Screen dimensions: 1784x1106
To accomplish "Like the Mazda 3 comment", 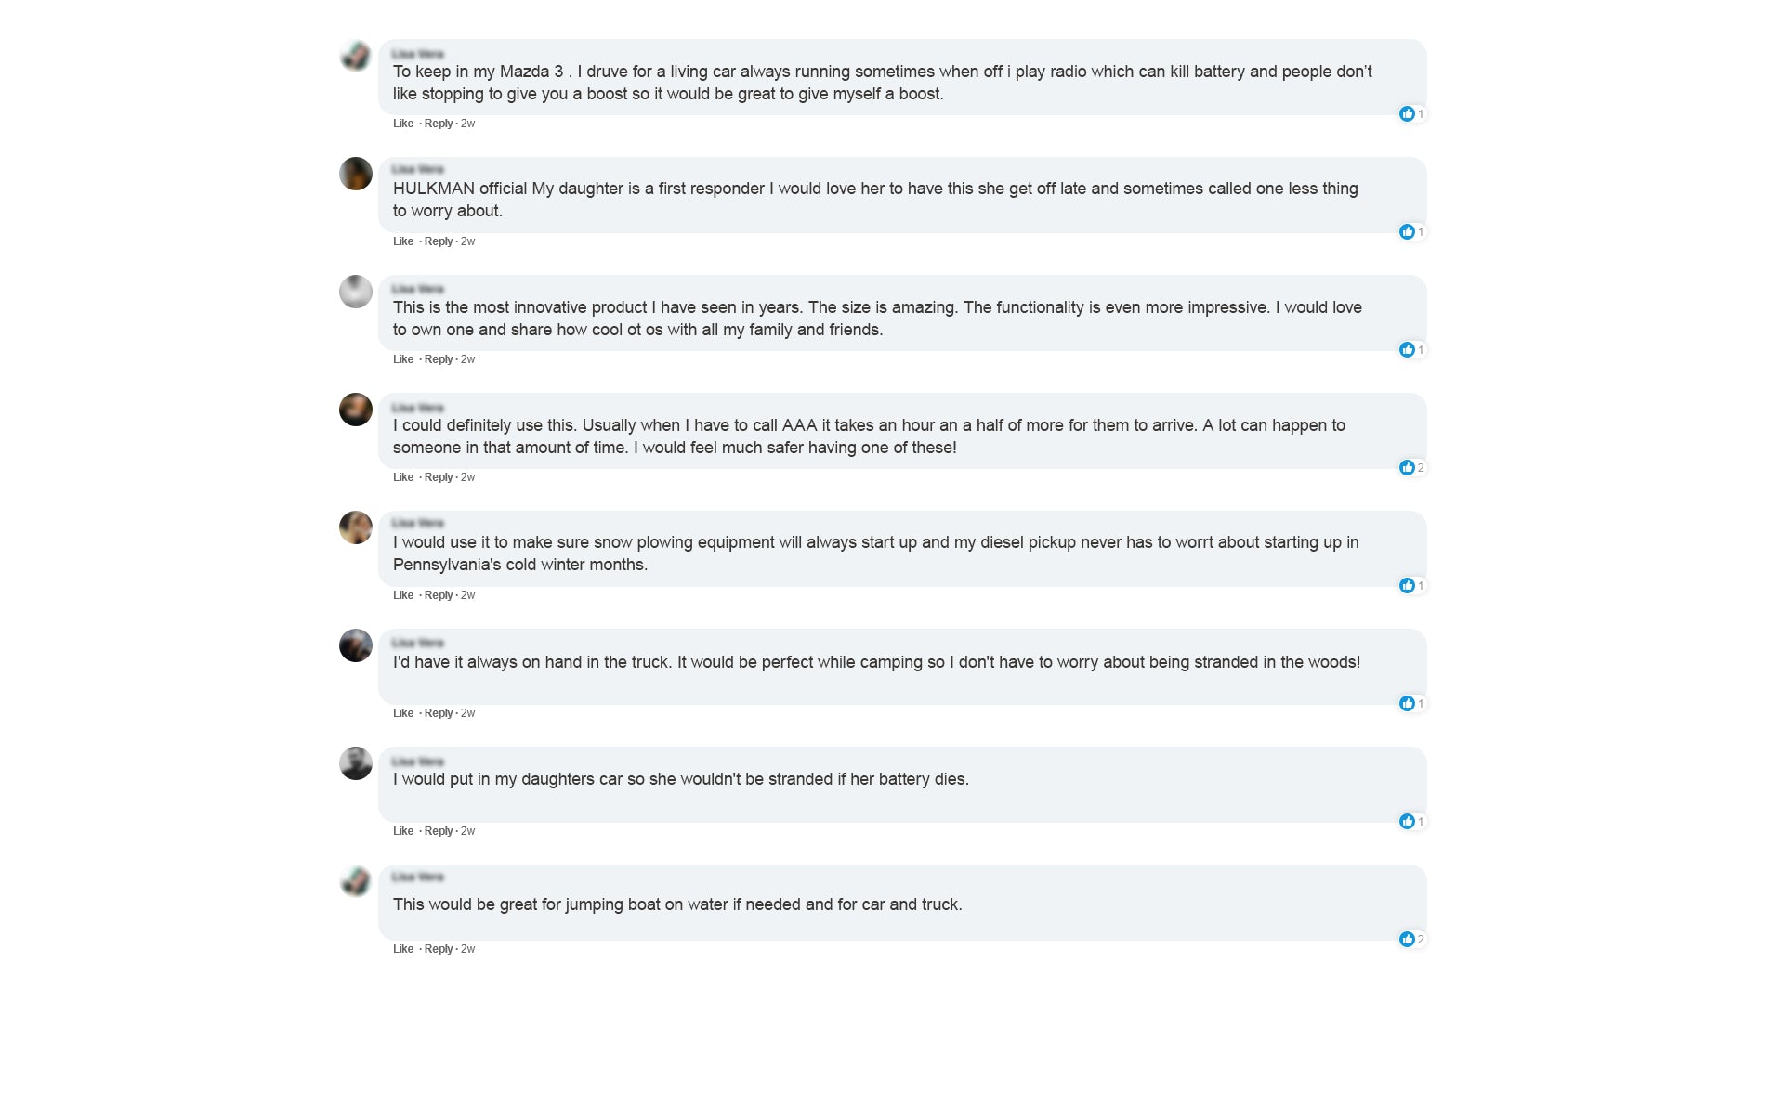I will coord(403,124).
